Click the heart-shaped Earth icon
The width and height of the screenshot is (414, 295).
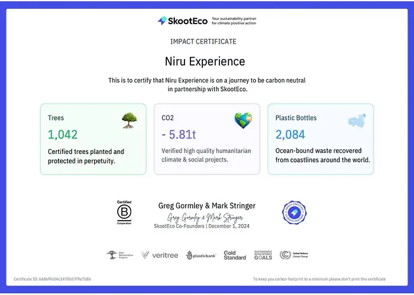click(x=243, y=120)
